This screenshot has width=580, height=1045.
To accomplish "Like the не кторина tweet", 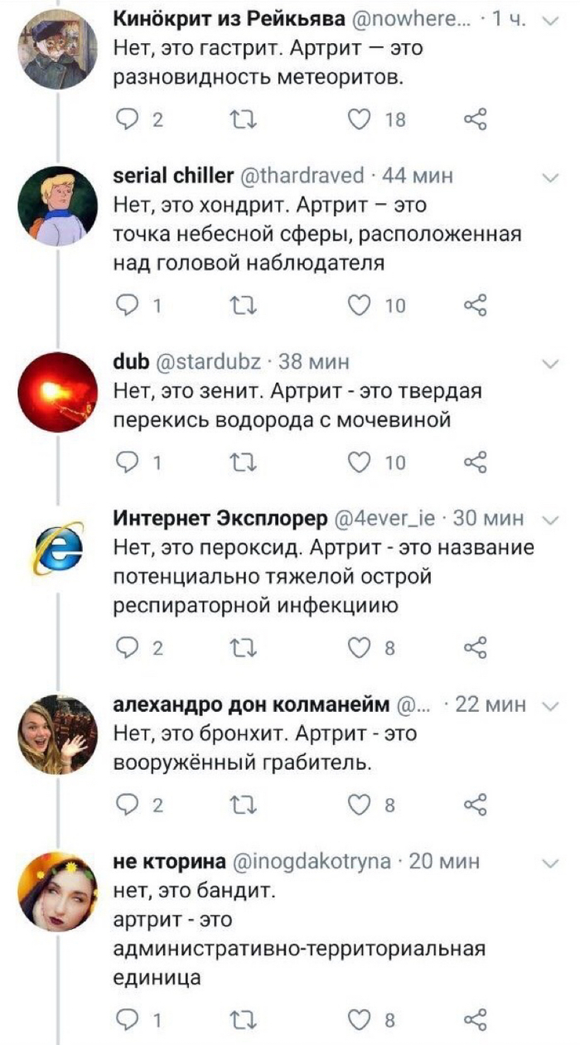I will [362, 1020].
